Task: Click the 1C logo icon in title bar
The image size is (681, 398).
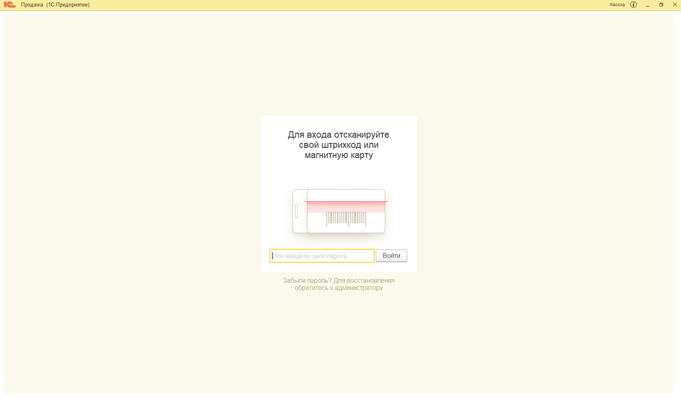Action: click(x=9, y=5)
